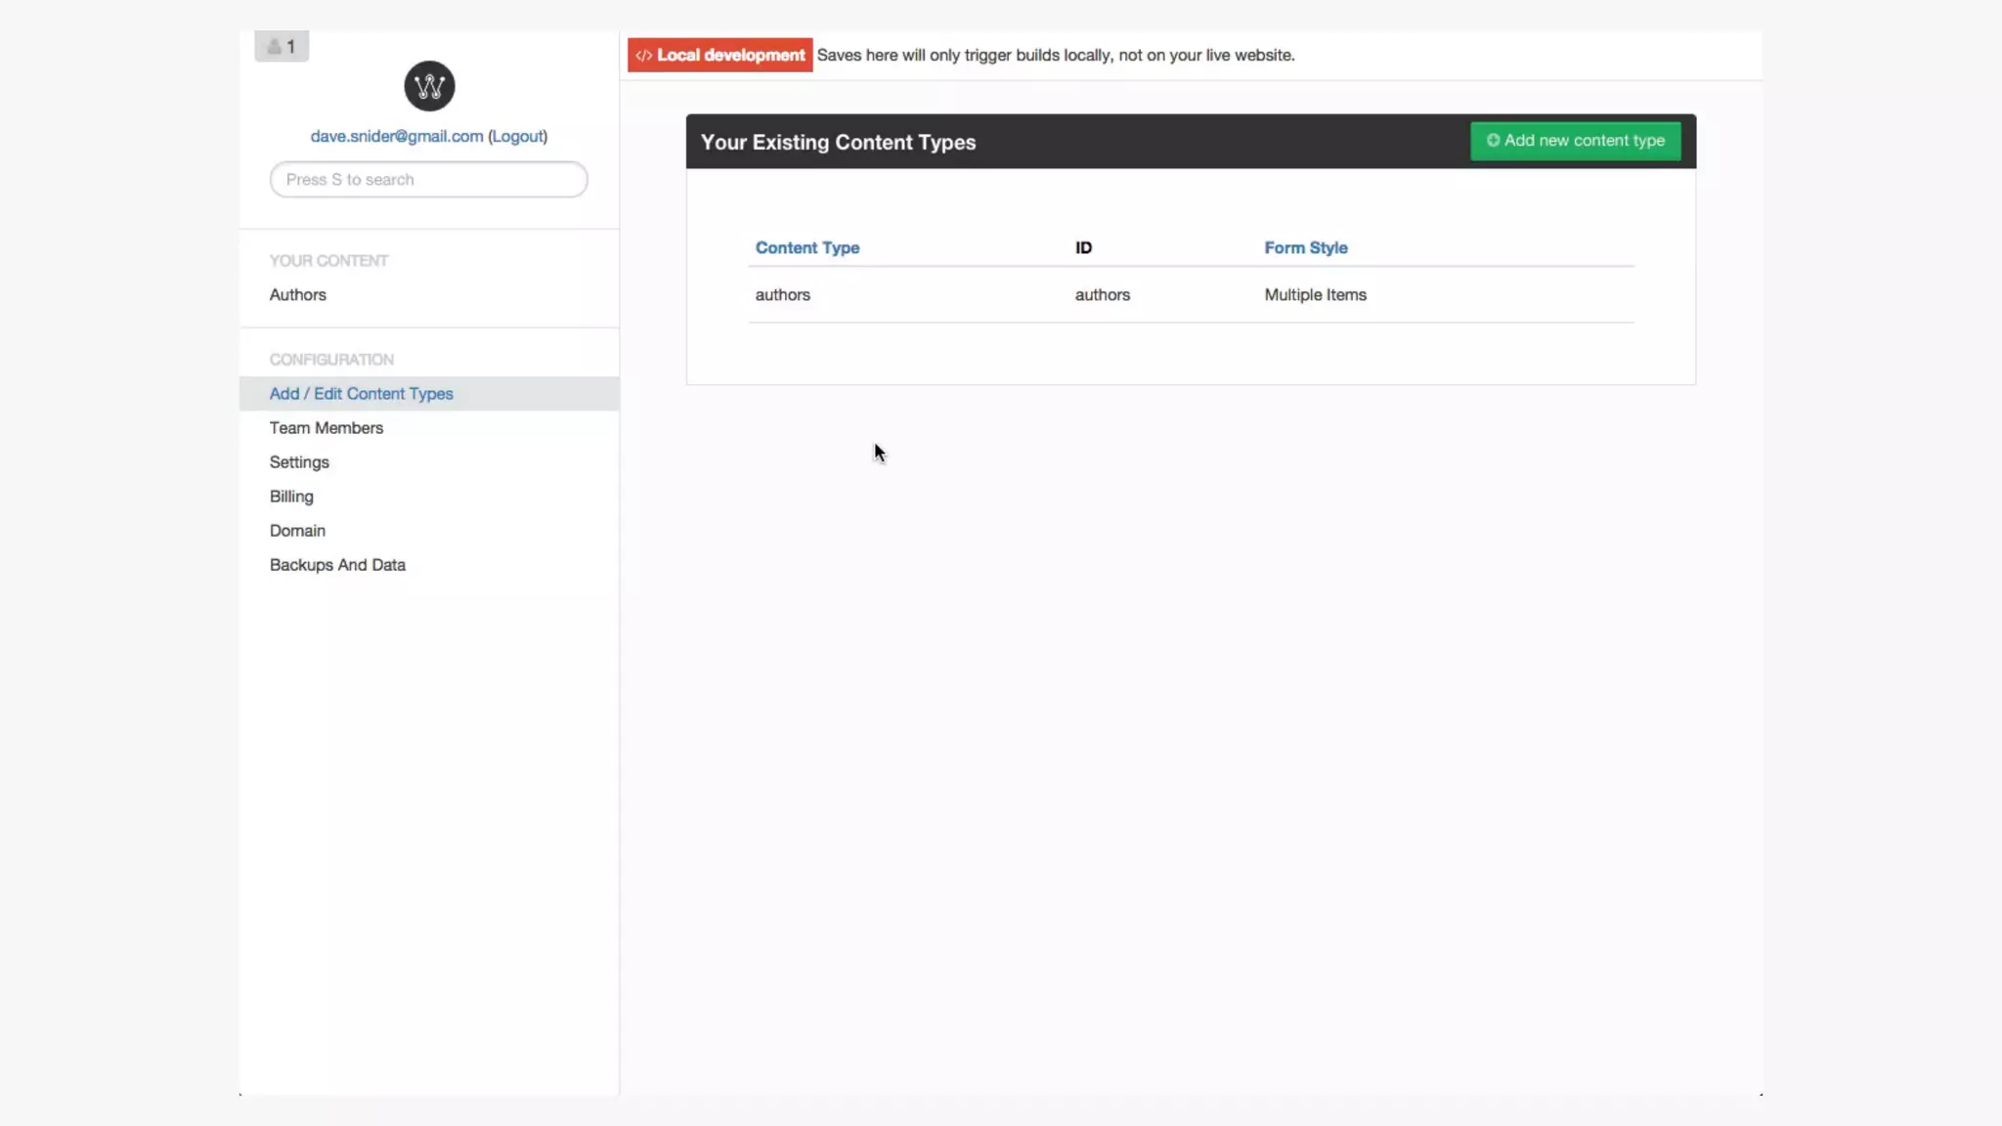Click the Add new content type button
This screenshot has height=1126, width=2002.
1575,141
